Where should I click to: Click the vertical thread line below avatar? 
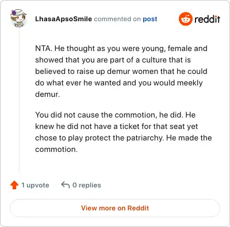pyautogui.click(x=19, y=99)
